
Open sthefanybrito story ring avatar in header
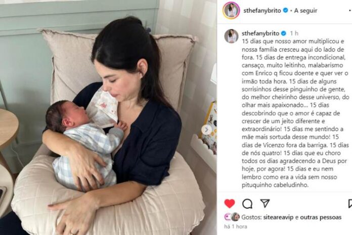231,10
